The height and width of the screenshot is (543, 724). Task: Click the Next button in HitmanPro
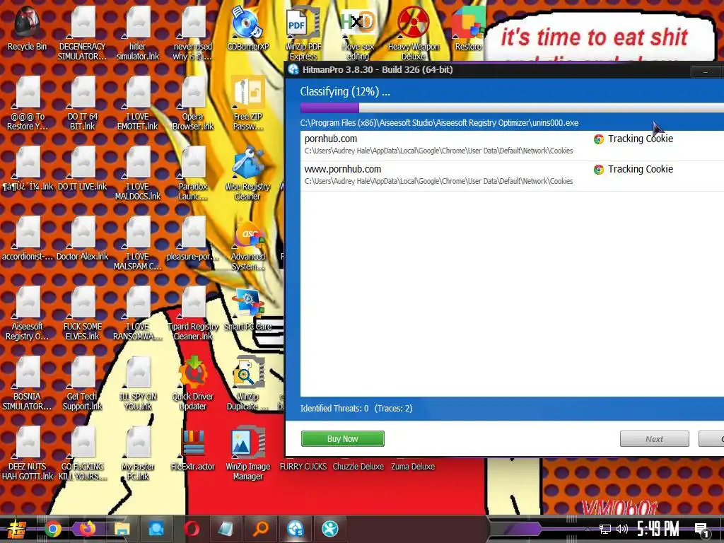click(x=654, y=438)
